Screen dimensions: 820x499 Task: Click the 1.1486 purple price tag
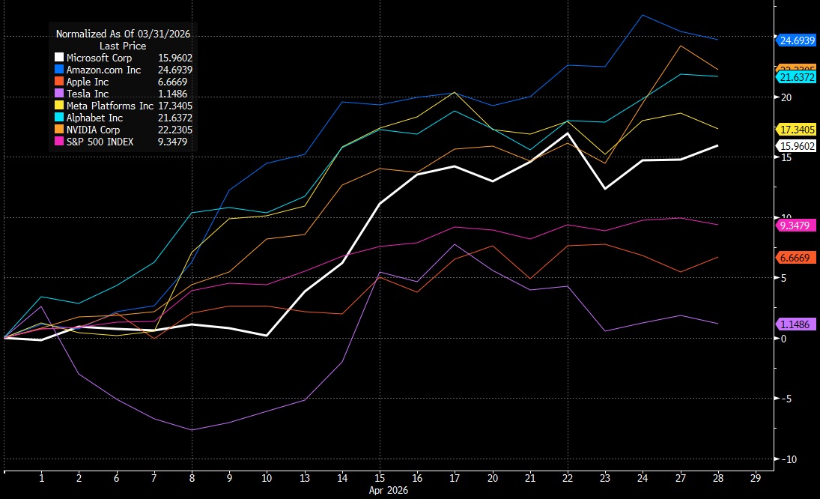[796, 324]
